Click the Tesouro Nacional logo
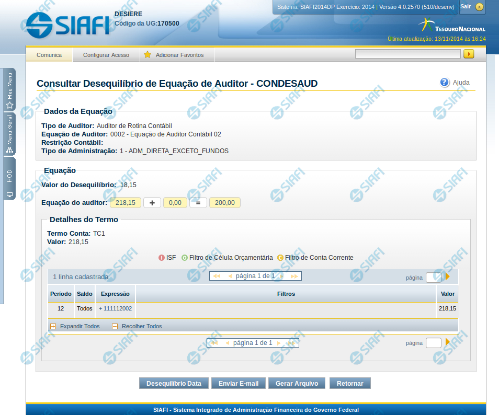 [x=453, y=26]
